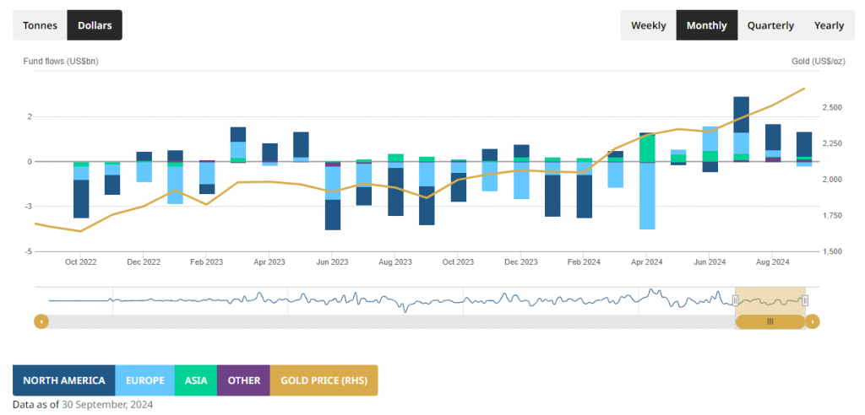
Task: Toggle the North America series in legend
Action: pyautogui.click(x=64, y=380)
